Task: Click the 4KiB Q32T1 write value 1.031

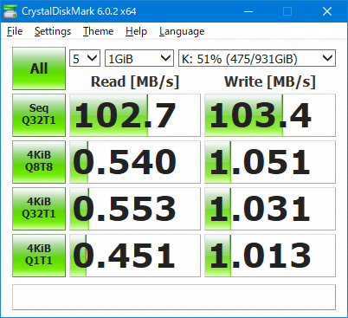Action: (270, 209)
